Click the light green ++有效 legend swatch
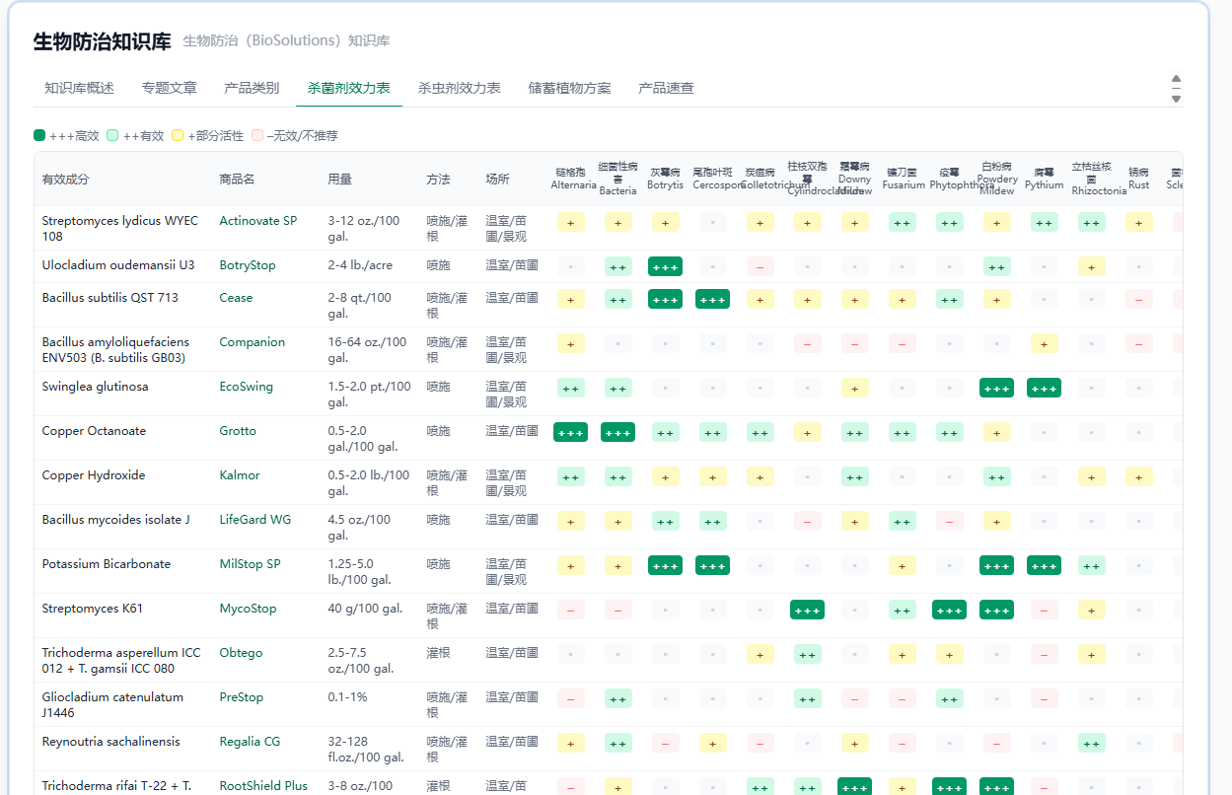The width and height of the screenshot is (1232, 795). (113, 135)
